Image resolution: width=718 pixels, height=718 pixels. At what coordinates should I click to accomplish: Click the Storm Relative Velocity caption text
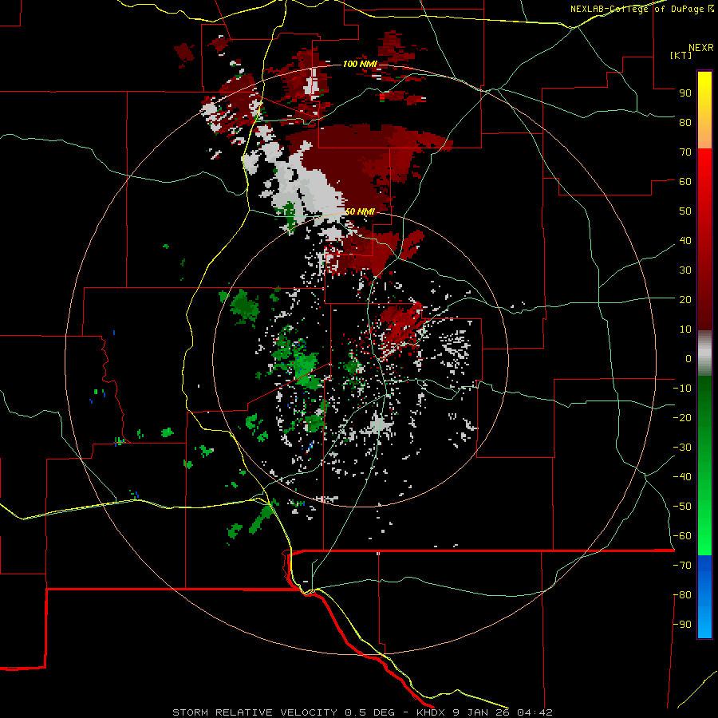pyautogui.click(x=362, y=712)
